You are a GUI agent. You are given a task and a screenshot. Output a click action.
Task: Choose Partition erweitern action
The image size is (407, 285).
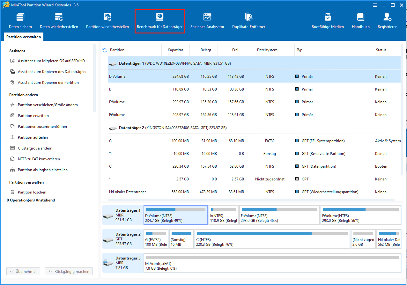click(x=30, y=116)
